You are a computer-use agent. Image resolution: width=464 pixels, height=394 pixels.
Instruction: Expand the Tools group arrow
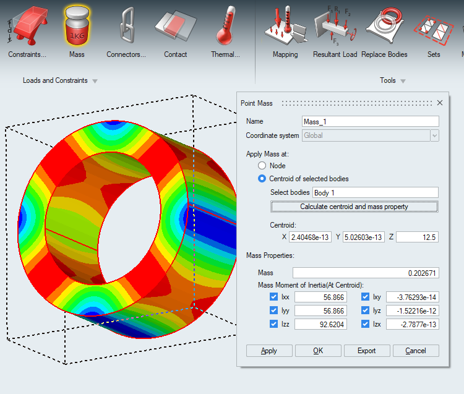click(403, 81)
